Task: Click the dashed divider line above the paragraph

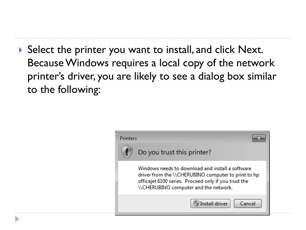Action: pos(153,38)
